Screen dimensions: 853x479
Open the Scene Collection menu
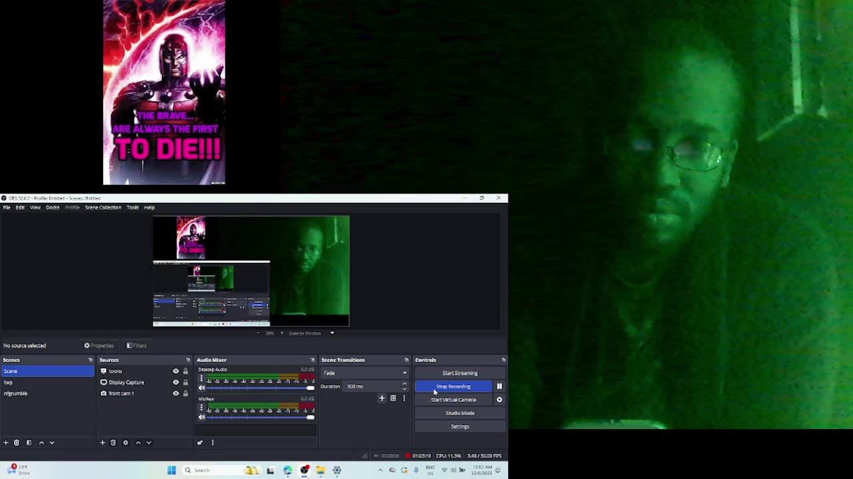pos(103,208)
